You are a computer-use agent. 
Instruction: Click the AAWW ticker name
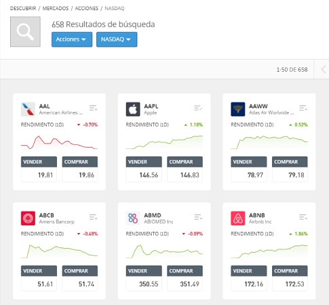point(258,106)
